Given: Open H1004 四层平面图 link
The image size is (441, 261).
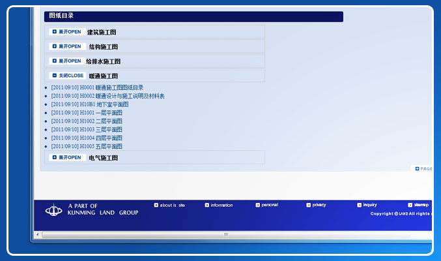Looking at the screenshot, I should (87, 138).
